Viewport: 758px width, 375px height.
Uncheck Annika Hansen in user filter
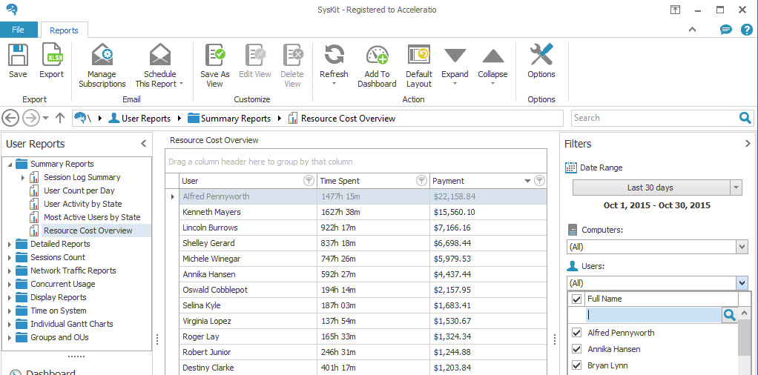click(x=576, y=349)
